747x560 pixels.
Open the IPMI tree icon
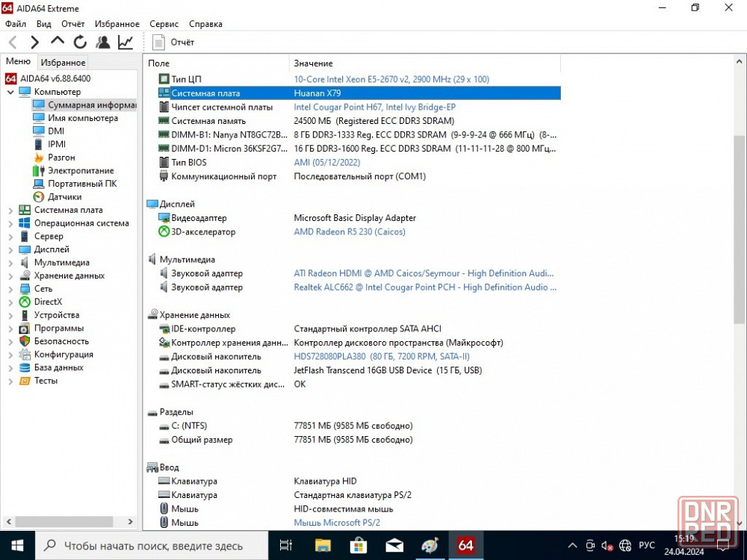point(39,144)
